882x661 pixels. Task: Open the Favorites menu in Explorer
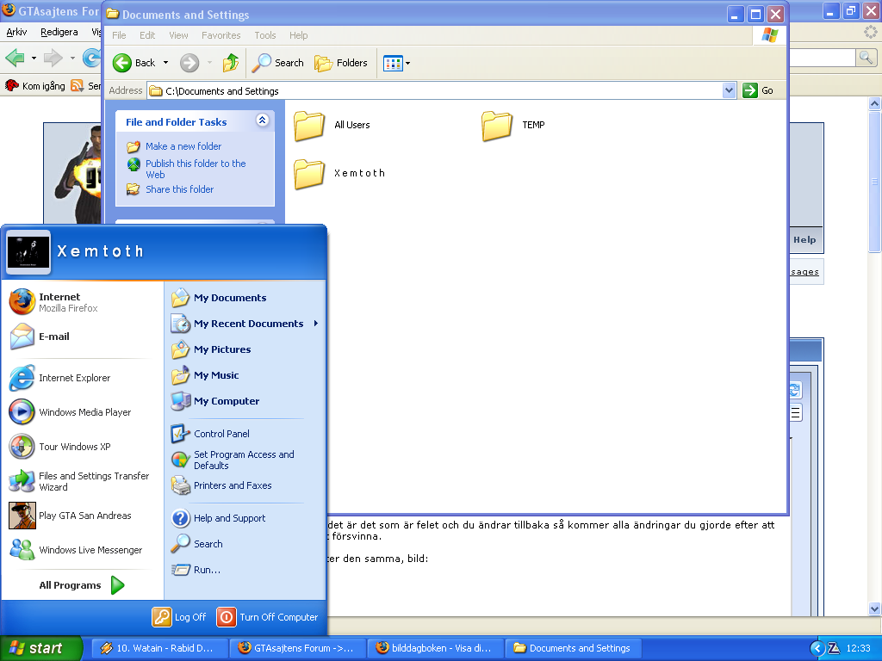point(221,35)
